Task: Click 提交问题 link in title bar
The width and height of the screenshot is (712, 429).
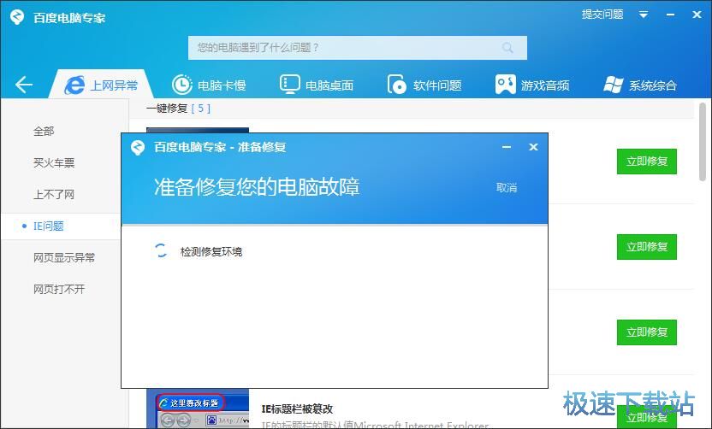Action: [x=602, y=15]
